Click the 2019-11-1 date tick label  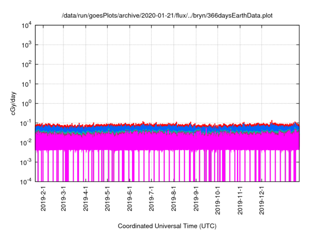click(x=240, y=201)
